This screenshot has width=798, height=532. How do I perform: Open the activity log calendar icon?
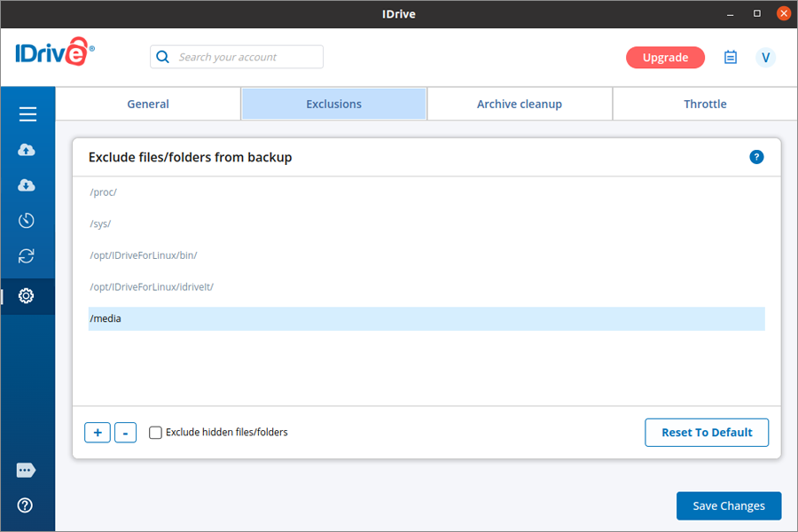731,58
